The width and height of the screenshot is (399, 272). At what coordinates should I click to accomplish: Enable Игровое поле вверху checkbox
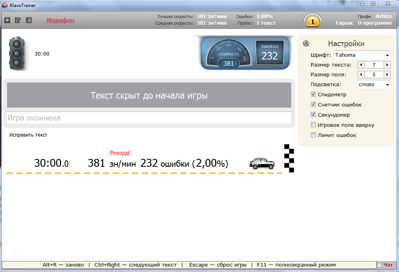[313, 125]
